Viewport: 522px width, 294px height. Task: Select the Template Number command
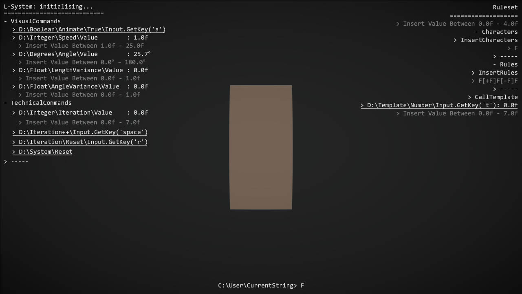439,105
